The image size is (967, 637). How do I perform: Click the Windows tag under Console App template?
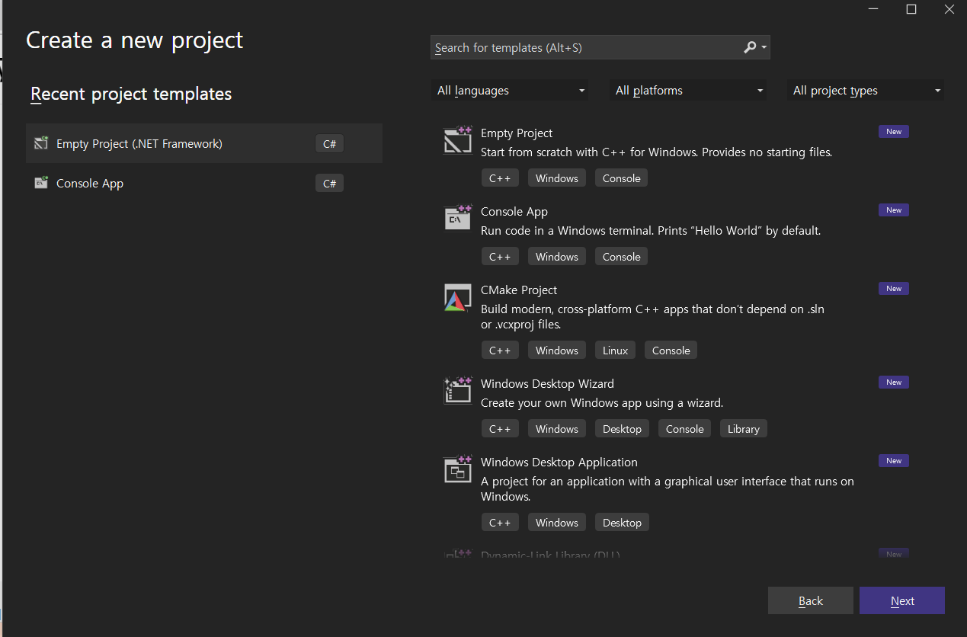557,257
